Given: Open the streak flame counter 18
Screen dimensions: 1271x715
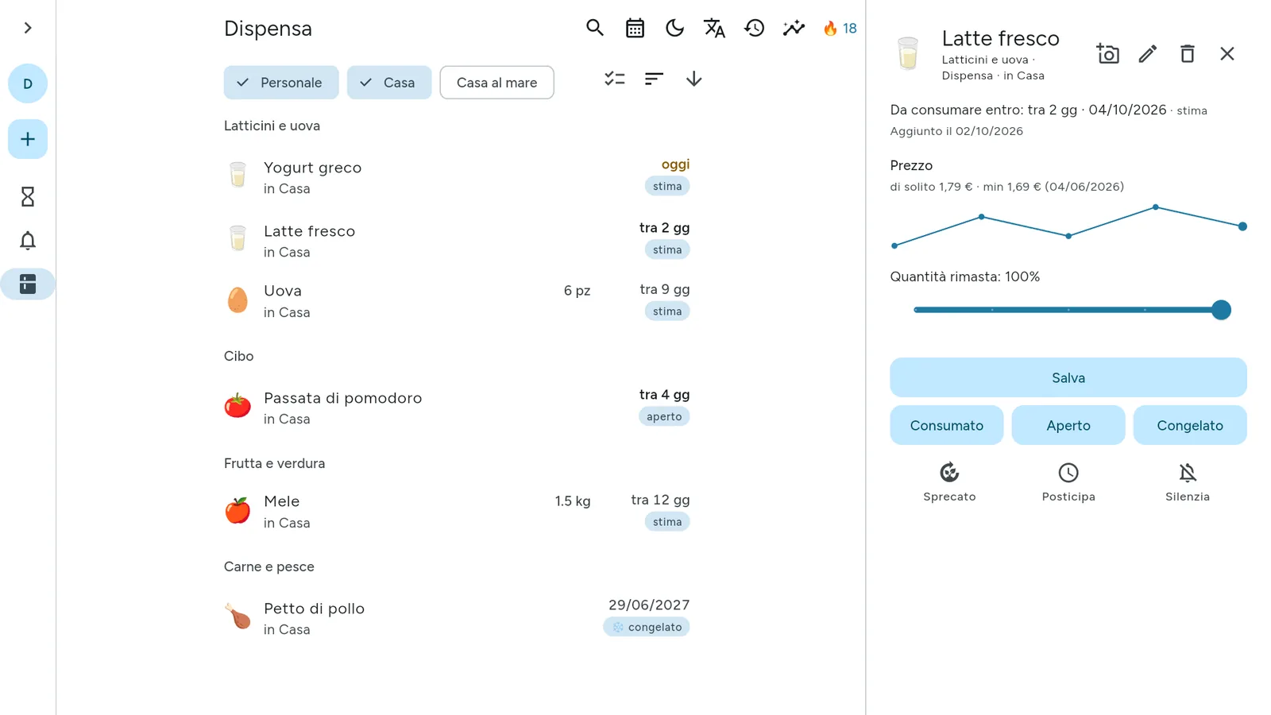Looking at the screenshot, I should pos(840,29).
